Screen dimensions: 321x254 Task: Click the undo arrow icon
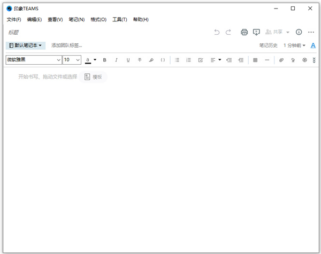point(217,32)
